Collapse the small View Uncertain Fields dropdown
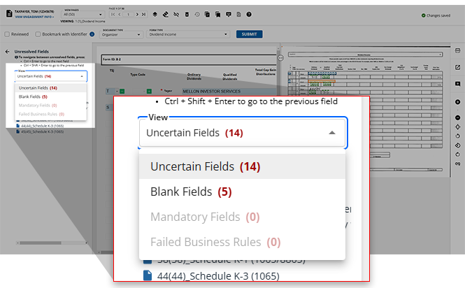 82,76
